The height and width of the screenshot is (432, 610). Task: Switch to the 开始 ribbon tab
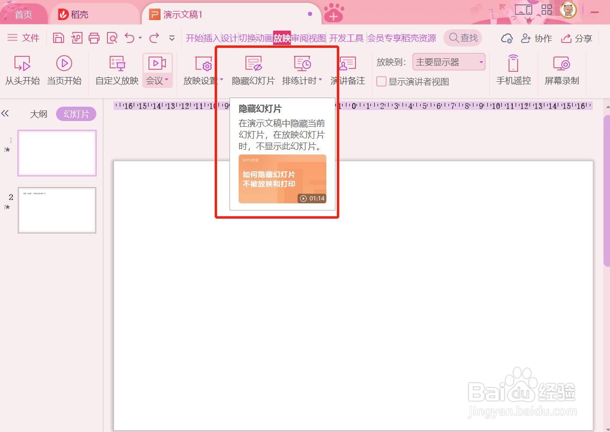click(x=195, y=38)
